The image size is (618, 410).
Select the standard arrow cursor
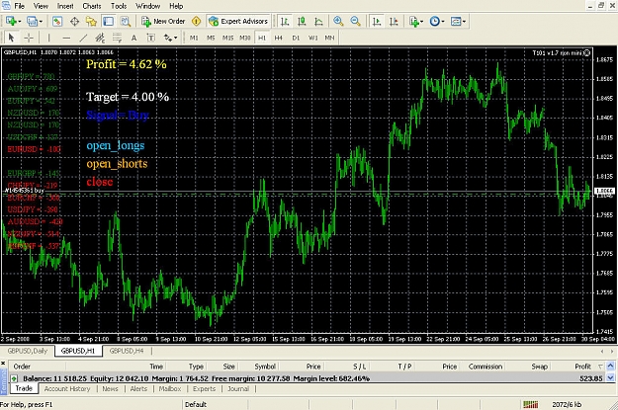tap(11, 38)
